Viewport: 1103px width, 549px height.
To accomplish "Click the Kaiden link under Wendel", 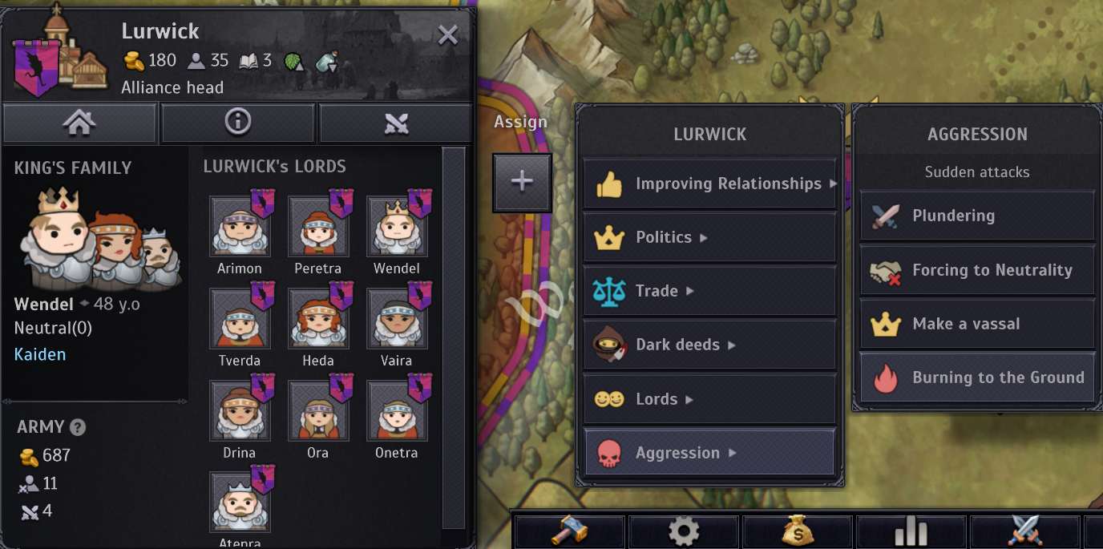I will 40,354.
